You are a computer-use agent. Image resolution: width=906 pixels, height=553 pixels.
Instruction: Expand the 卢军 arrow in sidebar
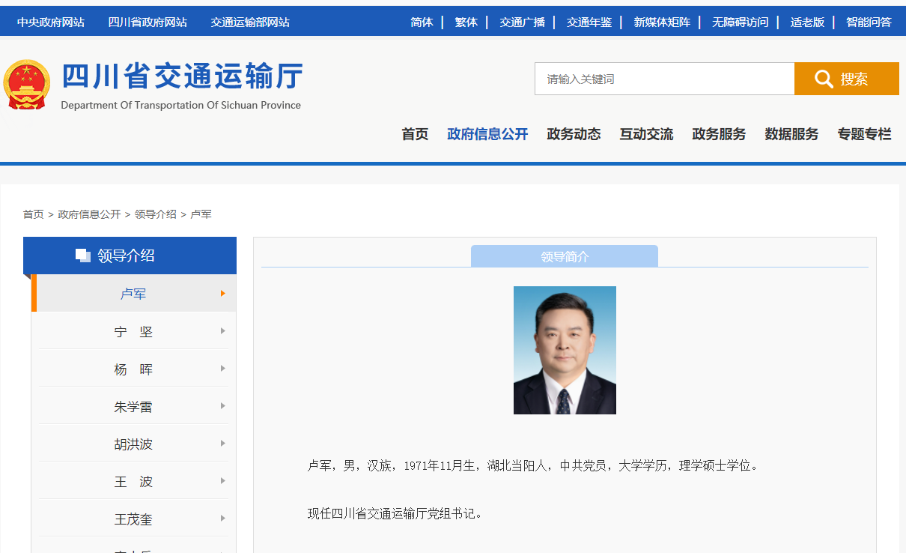[x=223, y=294]
